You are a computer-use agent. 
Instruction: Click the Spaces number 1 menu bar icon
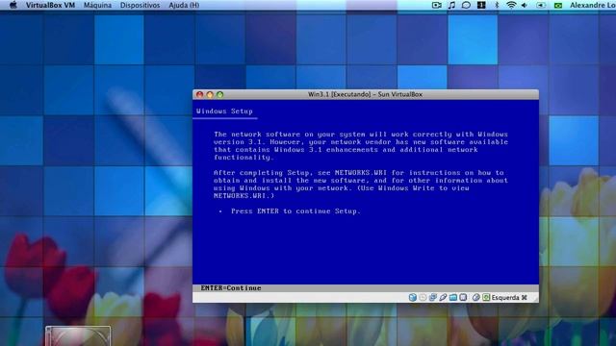click(481, 5)
